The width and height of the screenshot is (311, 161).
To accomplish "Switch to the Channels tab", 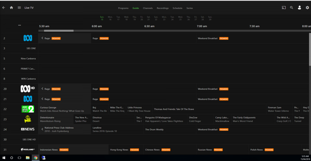I will click(148, 8).
